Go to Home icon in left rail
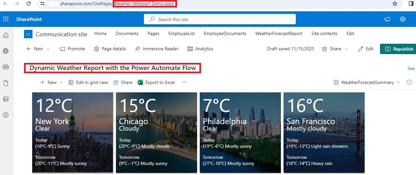 tap(6, 35)
